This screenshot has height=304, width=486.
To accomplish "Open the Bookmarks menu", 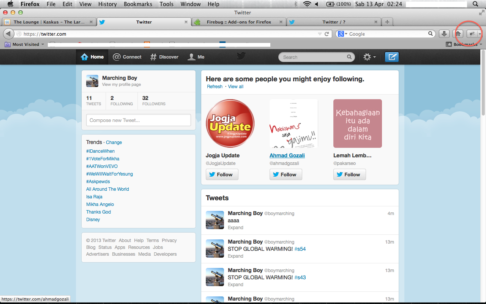I will [138, 4].
